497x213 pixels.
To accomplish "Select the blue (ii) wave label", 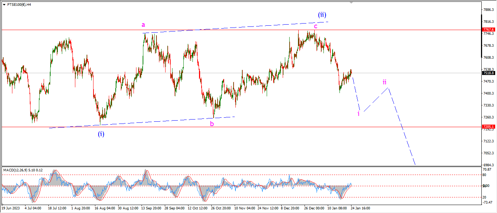I will [x=322, y=15].
